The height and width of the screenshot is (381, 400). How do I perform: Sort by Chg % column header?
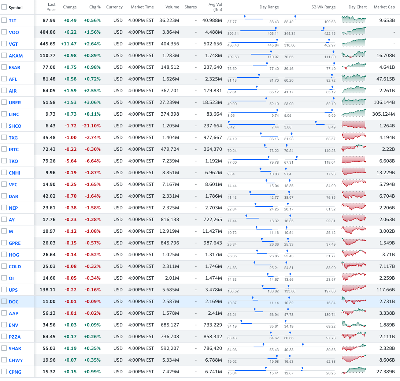95,7
